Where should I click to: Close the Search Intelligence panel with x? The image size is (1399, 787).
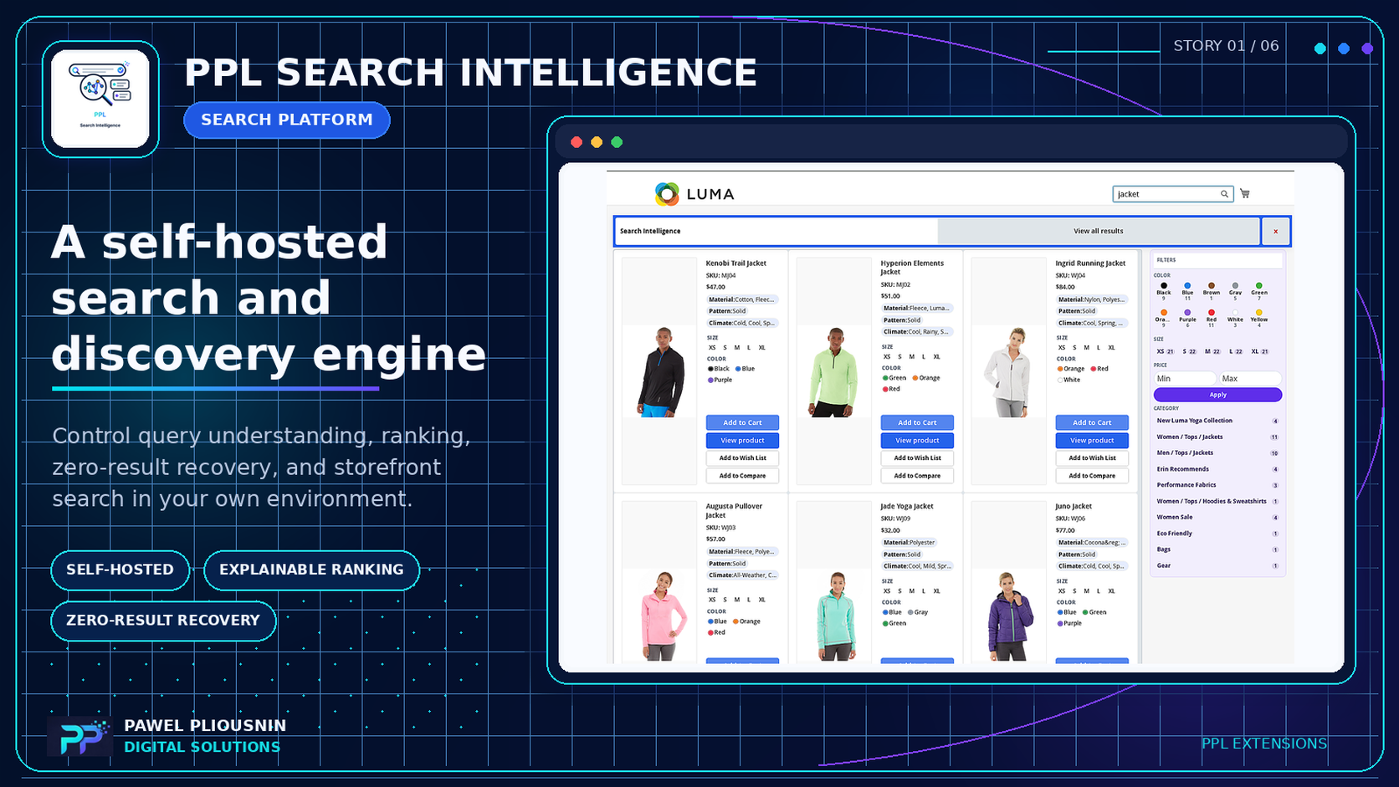(1275, 231)
